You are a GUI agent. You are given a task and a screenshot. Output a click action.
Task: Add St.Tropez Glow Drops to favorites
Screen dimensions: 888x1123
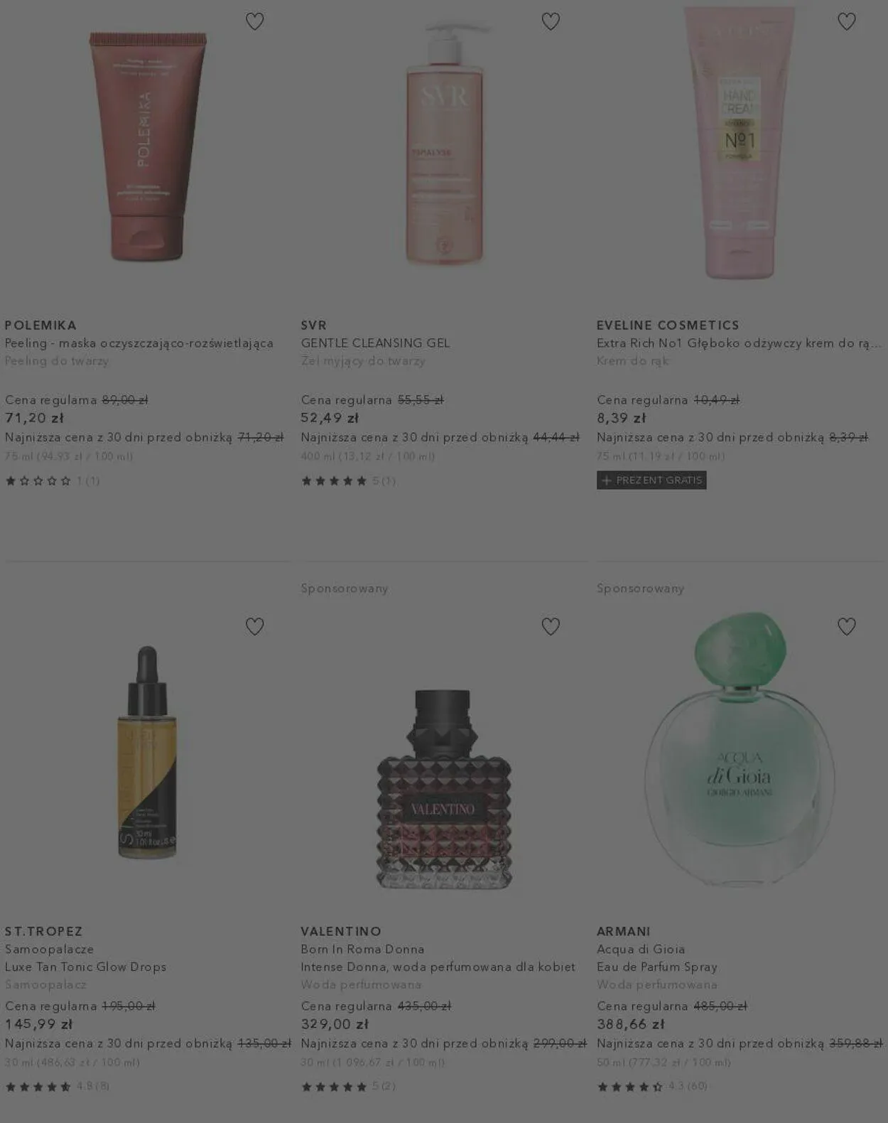[x=254, y=626]
